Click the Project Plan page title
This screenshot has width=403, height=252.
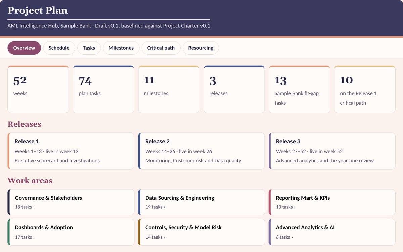tap(38, 10)
